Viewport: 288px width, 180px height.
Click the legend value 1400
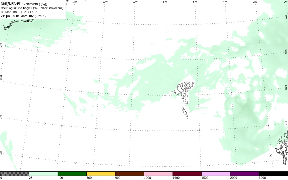[176, 178]
